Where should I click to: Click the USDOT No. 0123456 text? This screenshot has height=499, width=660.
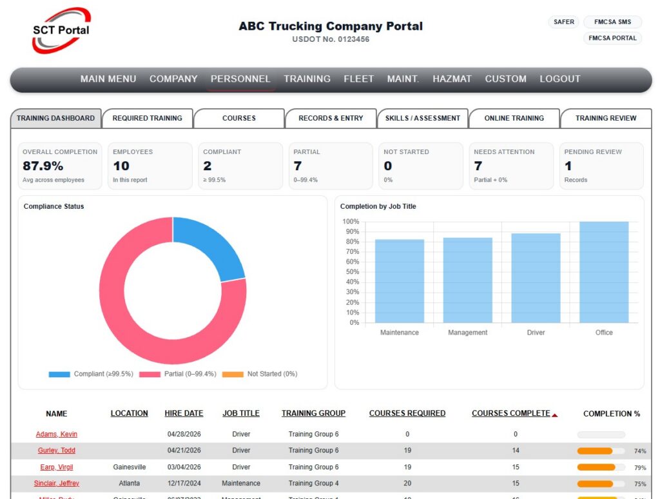(x=331, y=39)
